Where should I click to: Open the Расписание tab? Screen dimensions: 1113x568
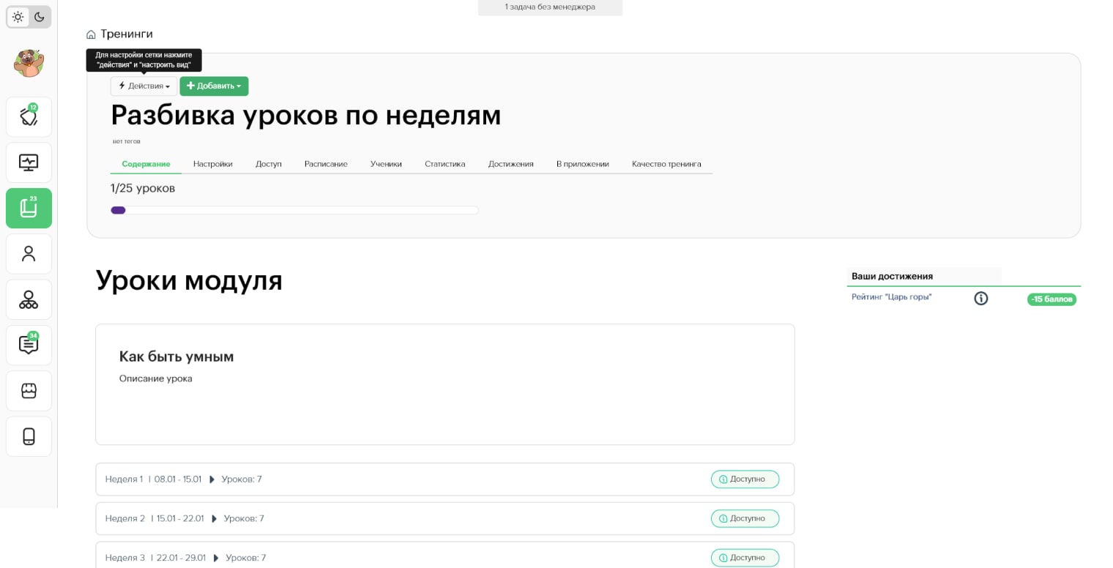(x=326, y=164)
